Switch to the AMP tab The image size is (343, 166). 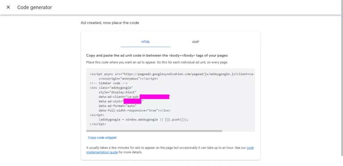pyautogui.click(x=196, y=42)
